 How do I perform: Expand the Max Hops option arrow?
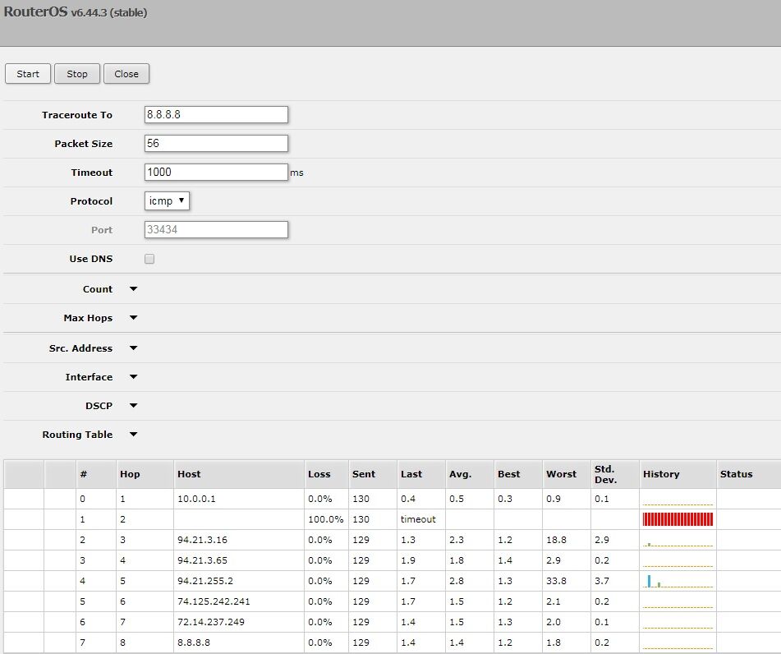[134, 318]
